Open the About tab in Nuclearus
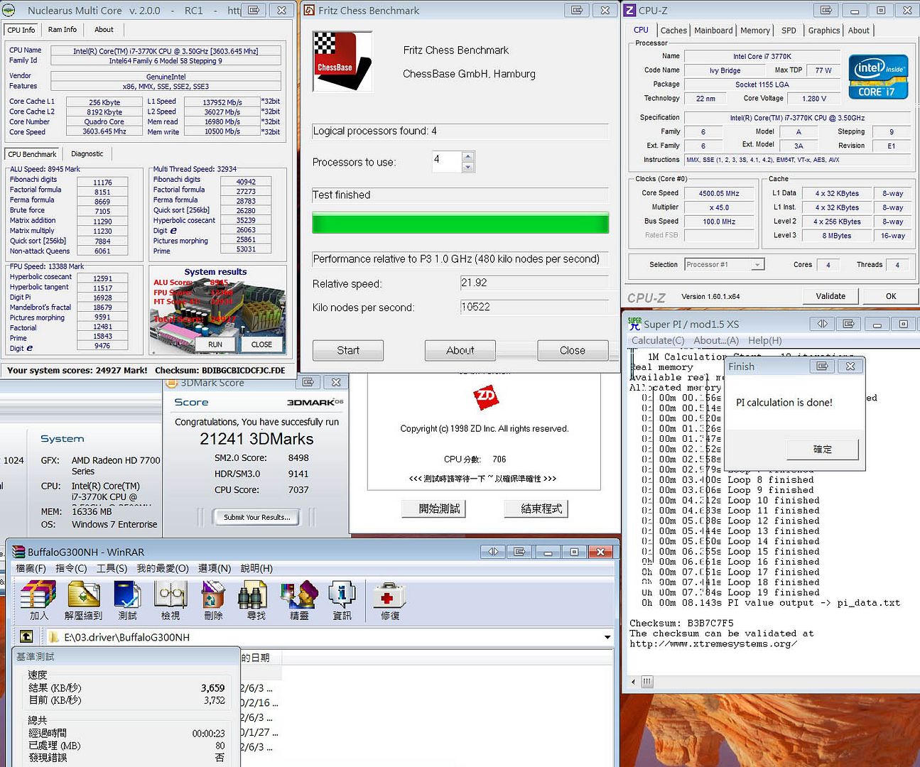 point(104,30)
